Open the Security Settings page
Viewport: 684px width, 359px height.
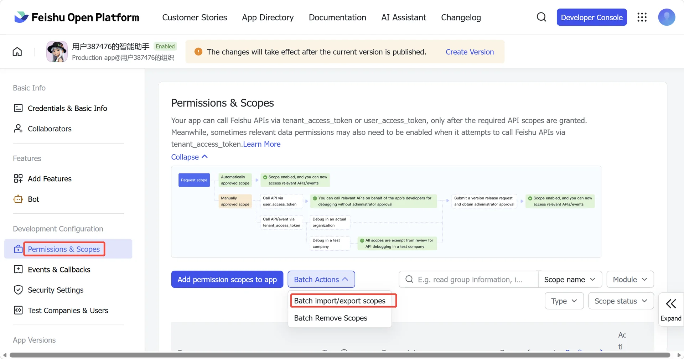point(68,290)
